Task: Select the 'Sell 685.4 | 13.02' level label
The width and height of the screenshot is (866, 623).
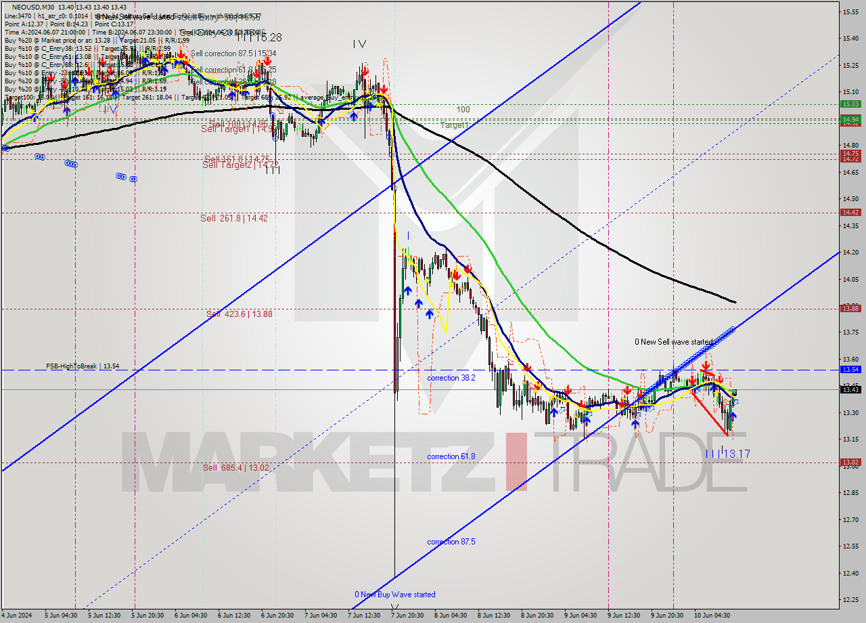Action: [236, 468]
